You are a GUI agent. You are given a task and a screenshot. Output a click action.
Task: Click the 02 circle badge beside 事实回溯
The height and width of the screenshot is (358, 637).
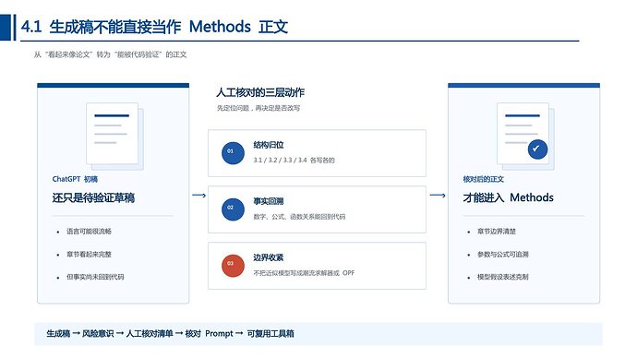pos(233,209)
